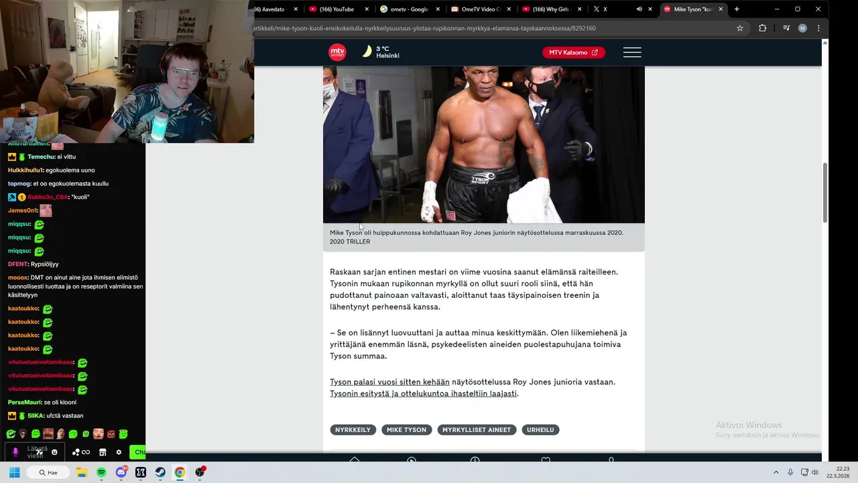858x483 pixels.
Task: Close the Mike Tyson tab
Action: click(721, 9)
